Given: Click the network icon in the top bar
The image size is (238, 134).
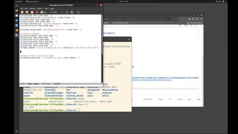Looking at the screenshot, I should (x=216, y=1).
